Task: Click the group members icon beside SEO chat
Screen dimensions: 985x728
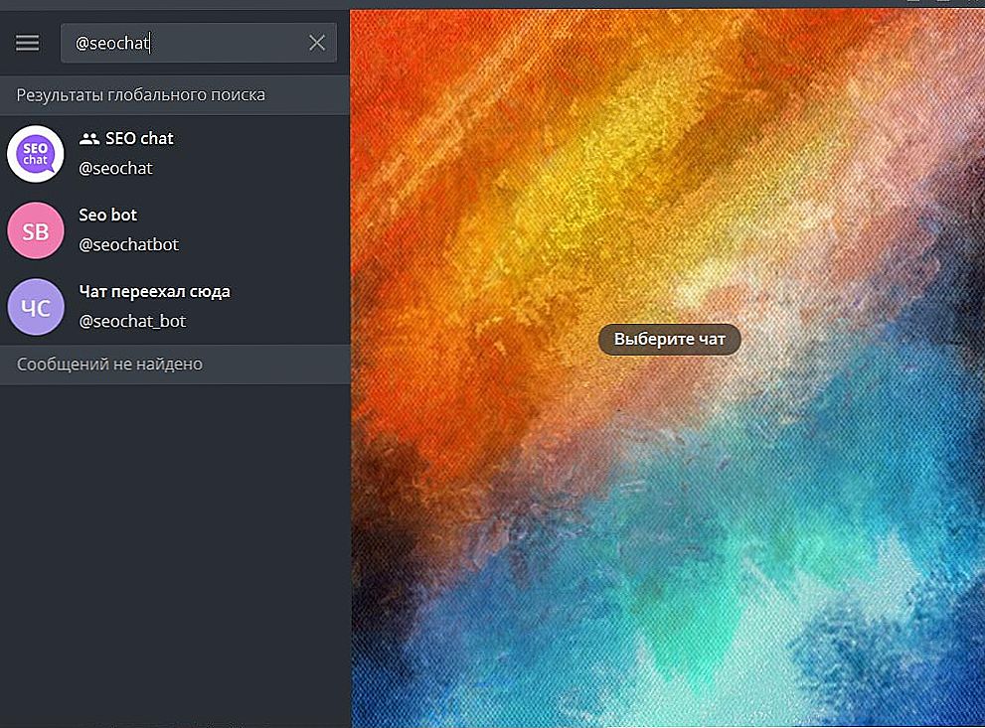Action: point(89,139)
